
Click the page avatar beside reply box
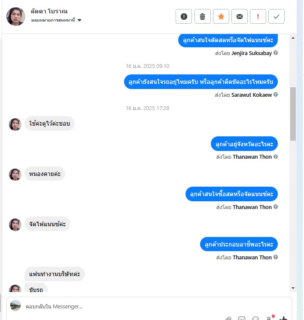[15, 305]
